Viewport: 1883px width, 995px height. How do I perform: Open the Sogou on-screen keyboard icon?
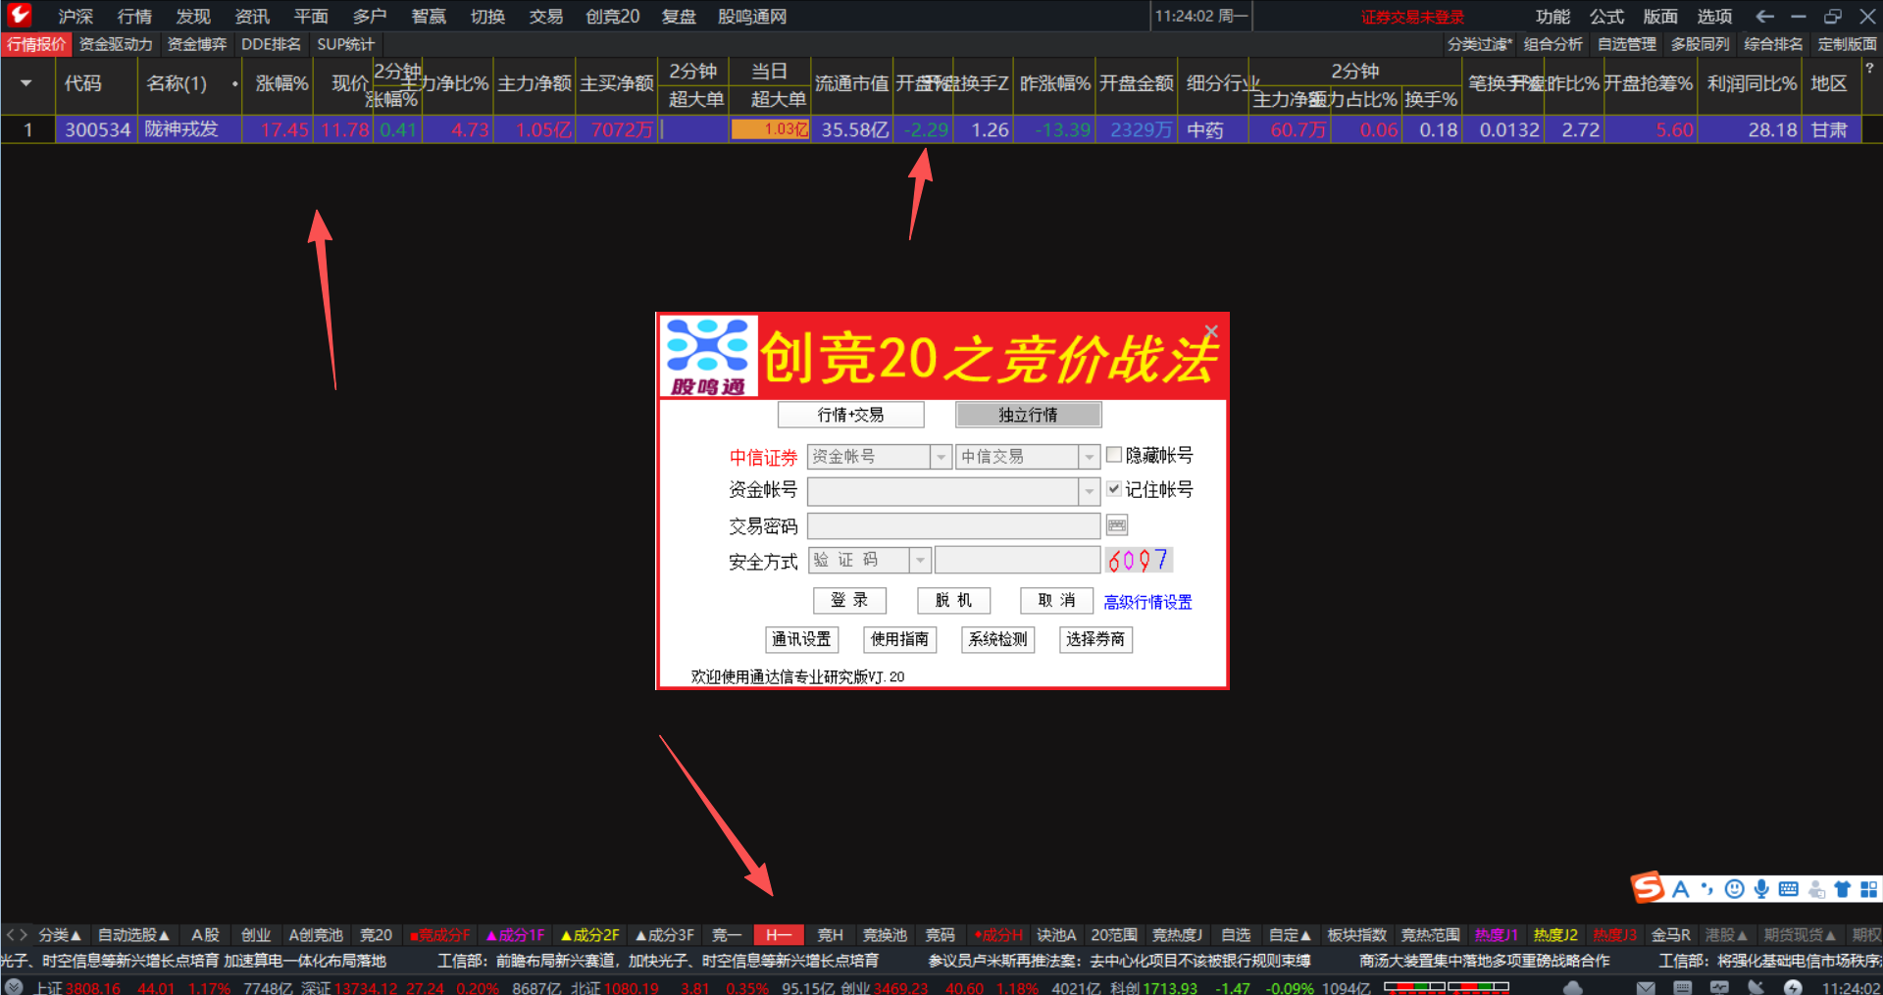tap(1789, 889)
